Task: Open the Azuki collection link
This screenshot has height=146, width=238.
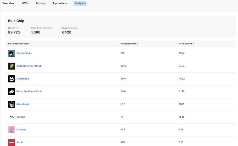Action: 20,142
